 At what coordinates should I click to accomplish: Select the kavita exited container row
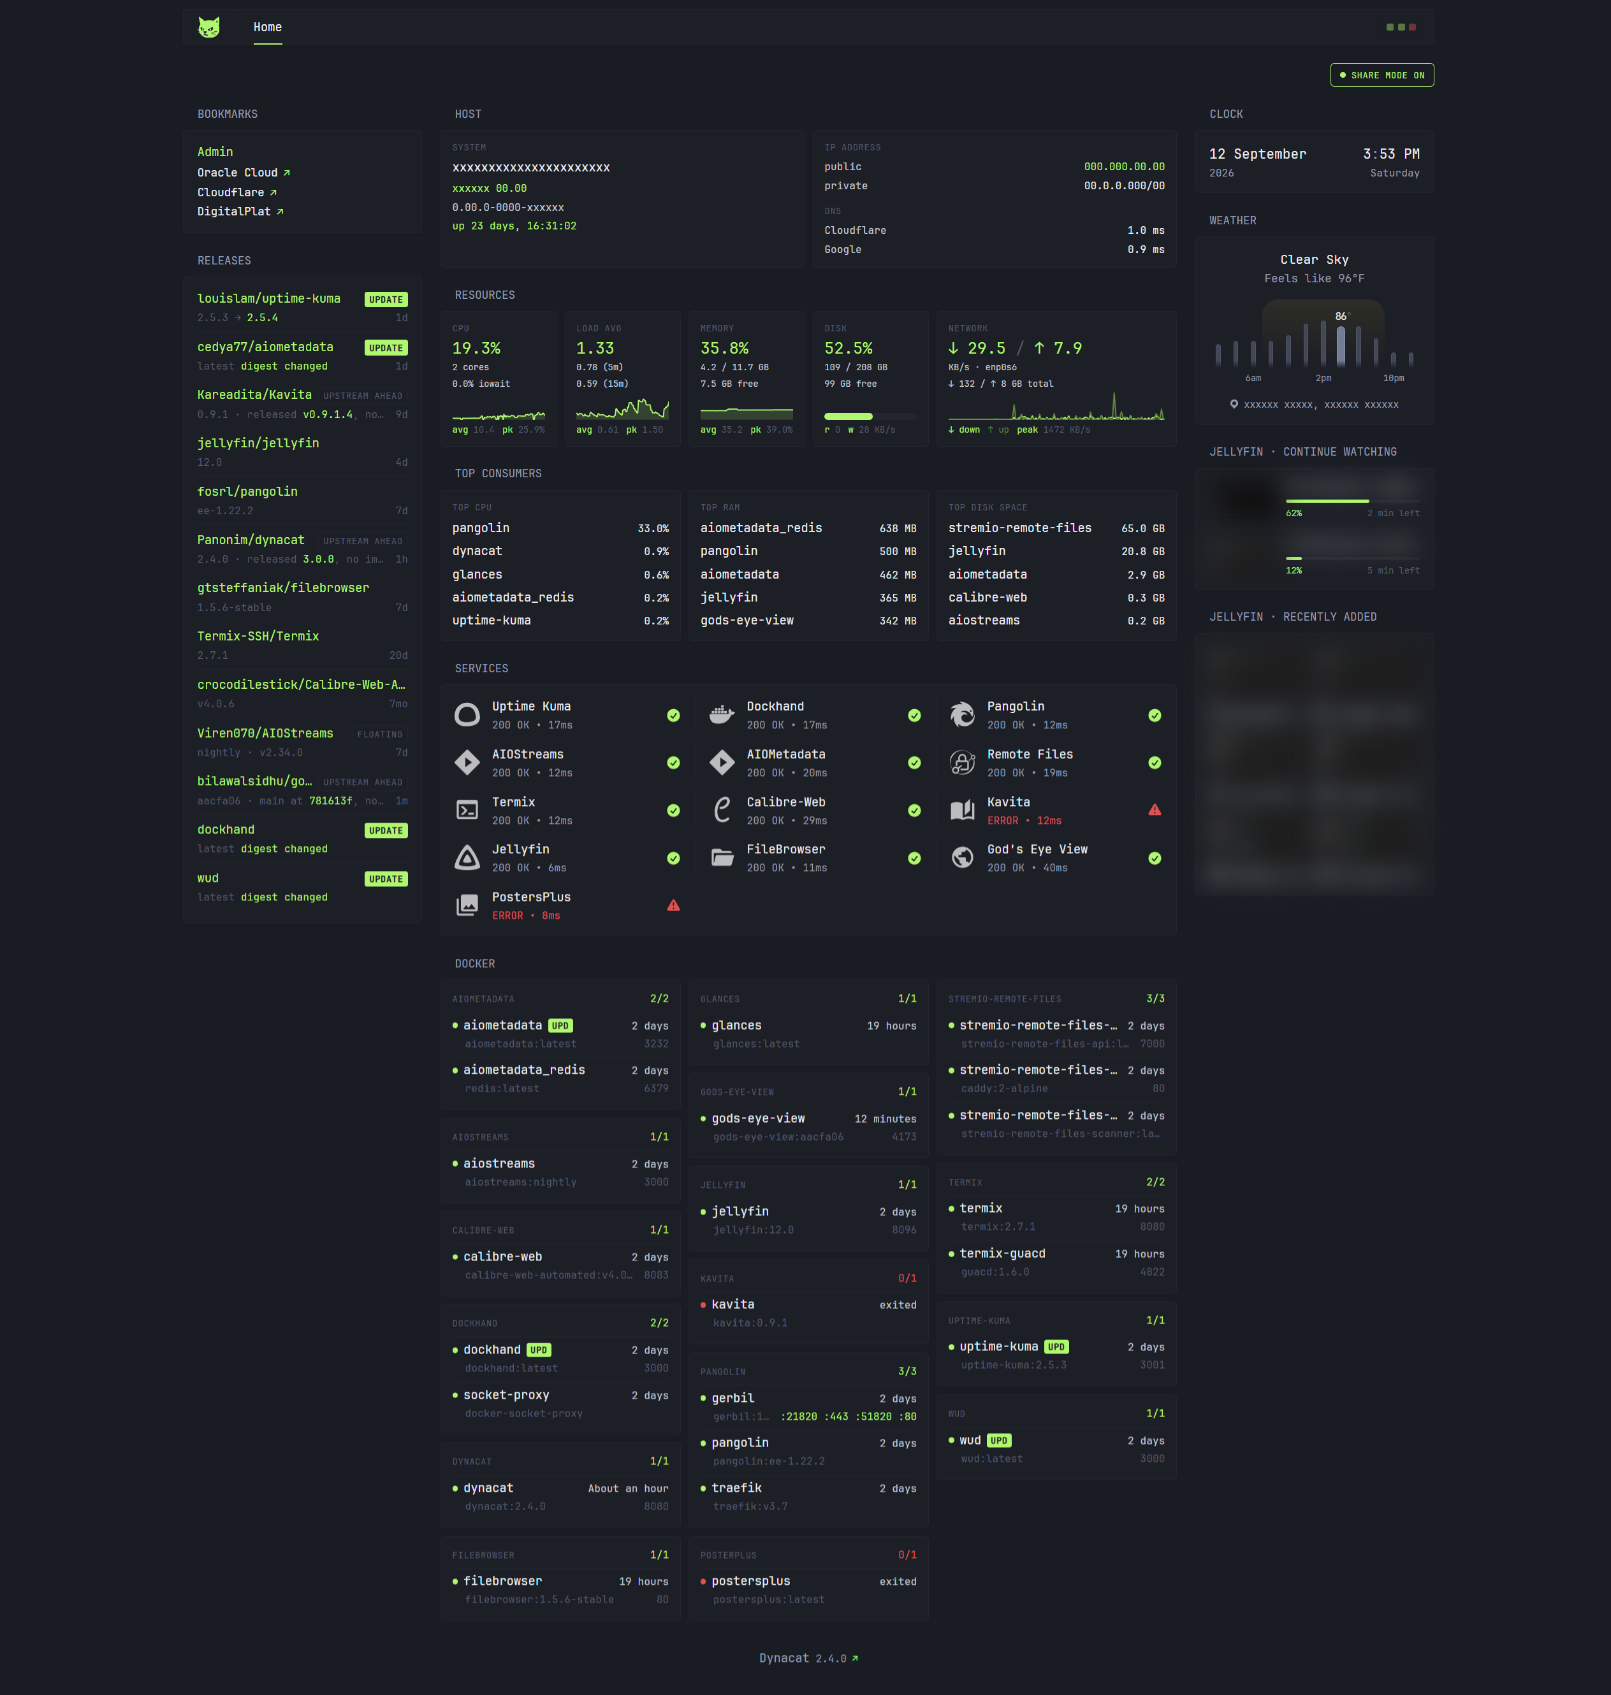tap(808, 1313)
